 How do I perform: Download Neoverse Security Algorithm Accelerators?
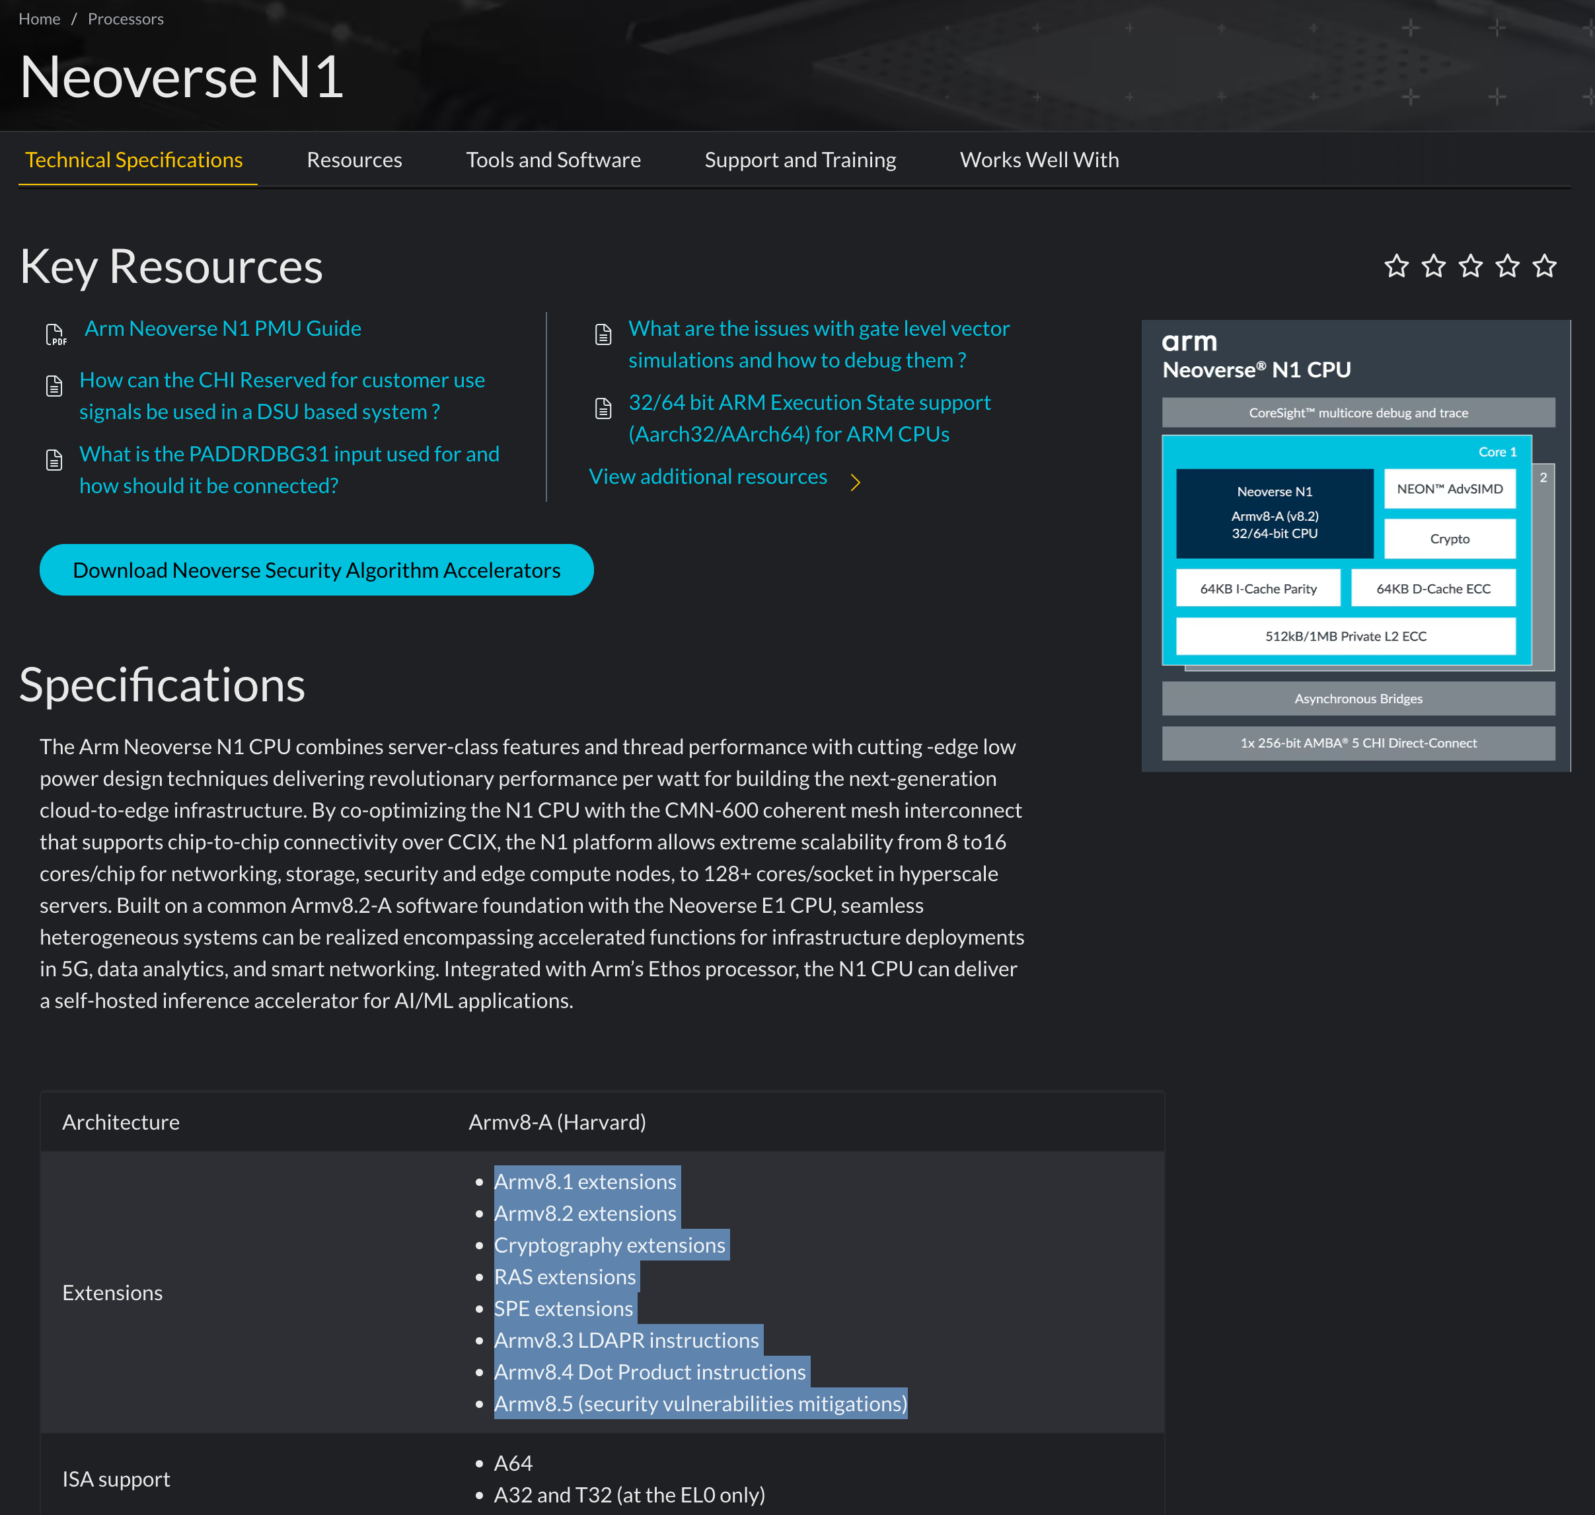pyautogui.click(x=316, y=570)
